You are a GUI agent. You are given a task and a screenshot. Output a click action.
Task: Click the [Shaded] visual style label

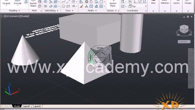point(24,16)
